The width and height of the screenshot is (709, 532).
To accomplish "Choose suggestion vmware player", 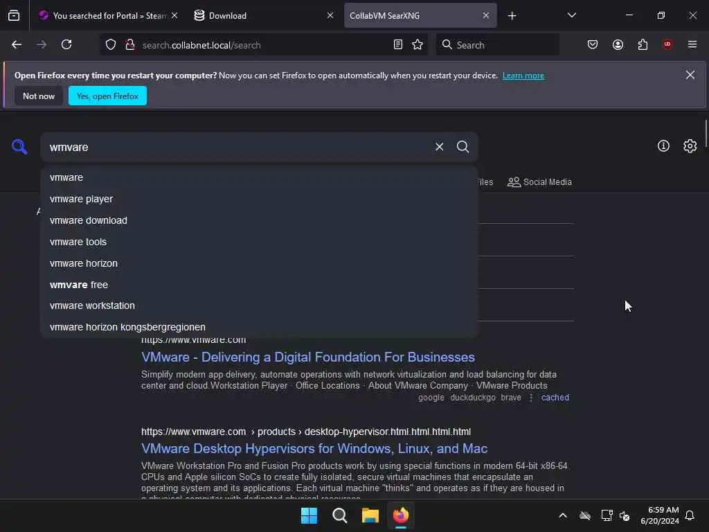I will click(260, 199).
